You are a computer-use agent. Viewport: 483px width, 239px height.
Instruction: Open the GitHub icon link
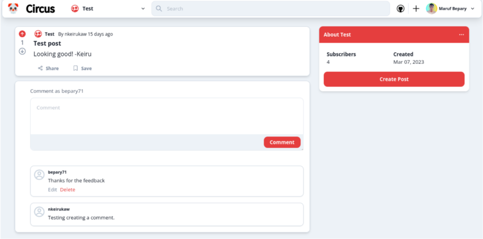(x=400, y=9)
